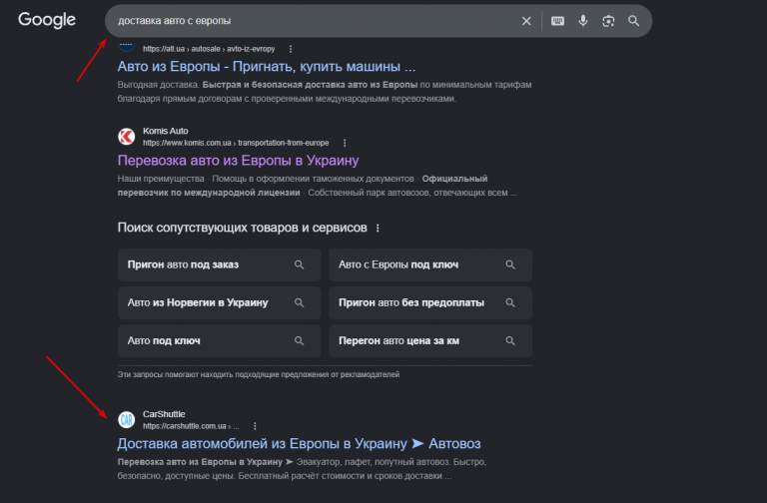Open the Google logo homepage link

47,20
